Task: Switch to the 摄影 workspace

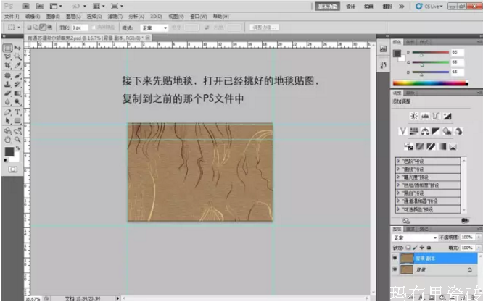Action: (387, 7)
